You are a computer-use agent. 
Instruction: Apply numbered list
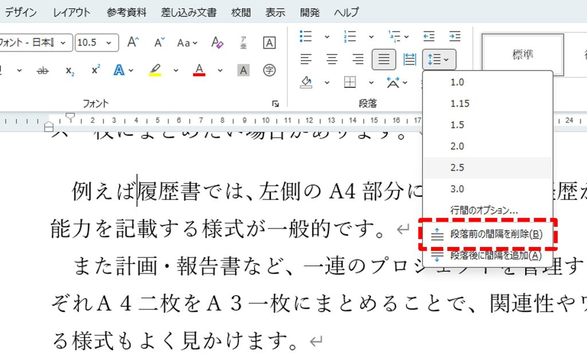pos(350,36)
